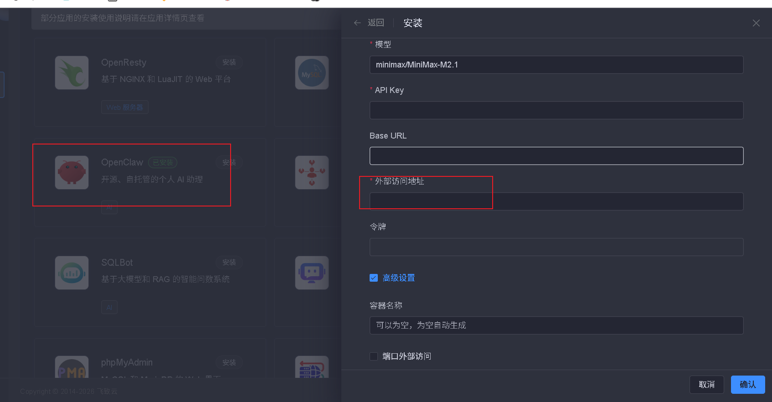Close the install panel with X
This screenshot has height=402, width=772.
tap(756, 23)
